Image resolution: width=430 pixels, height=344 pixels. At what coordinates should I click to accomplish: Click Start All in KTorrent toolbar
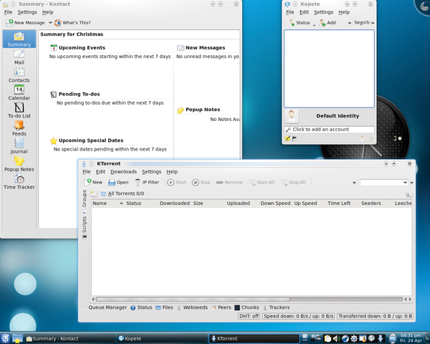(x=262, y=182)
